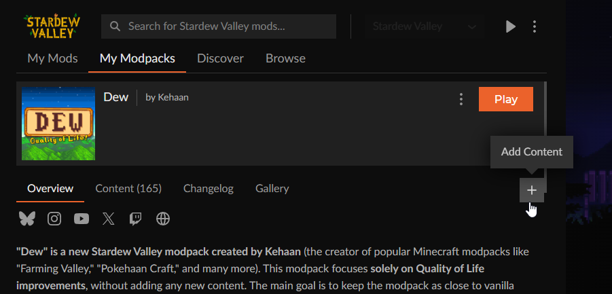Open the Changelog tab
This screenshot has height=294, width=612.
[x=209, y=189]
